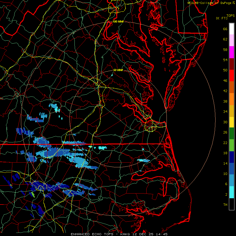Click the white 66 kft legend swatch
This screenshot has height=236, width=236.
232,29
